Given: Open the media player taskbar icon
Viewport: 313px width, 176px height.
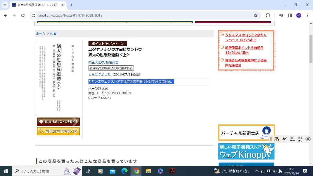Looking at the screenshot, I should pyautogui.click(x=100, y=171).
